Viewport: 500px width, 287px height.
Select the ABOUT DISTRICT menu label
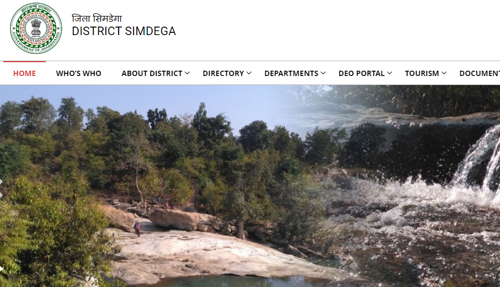click(x=152, y=73)
